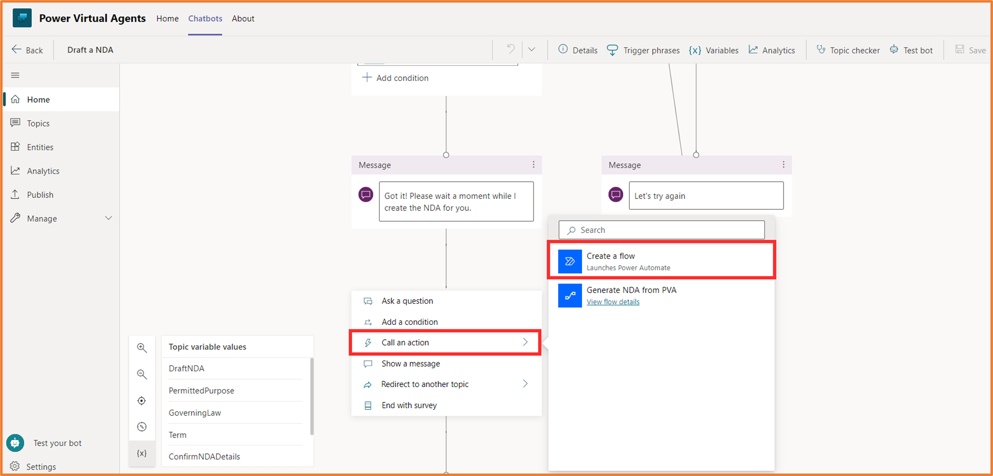The image size is (993, 476).
Task: Expand the Redirect to another topic submenu
Action: click(525, 384)
